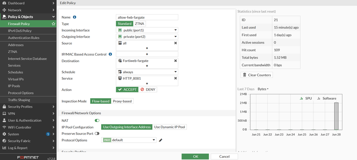Remove the Fortiweb-fargate destination entry
357x160 pixels.
tap(175, 61)
